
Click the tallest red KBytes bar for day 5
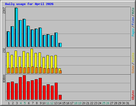tap(24, 87)
